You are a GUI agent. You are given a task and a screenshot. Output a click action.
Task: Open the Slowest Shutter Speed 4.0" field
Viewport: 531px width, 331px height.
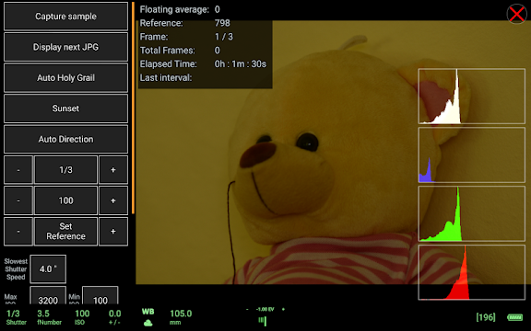[x=48, y=268]
